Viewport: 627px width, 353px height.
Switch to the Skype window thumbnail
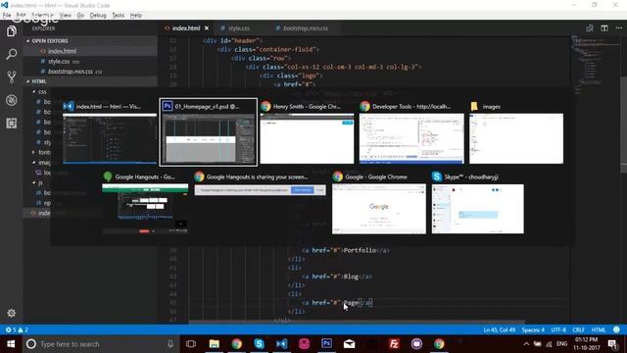click(477, 203)
